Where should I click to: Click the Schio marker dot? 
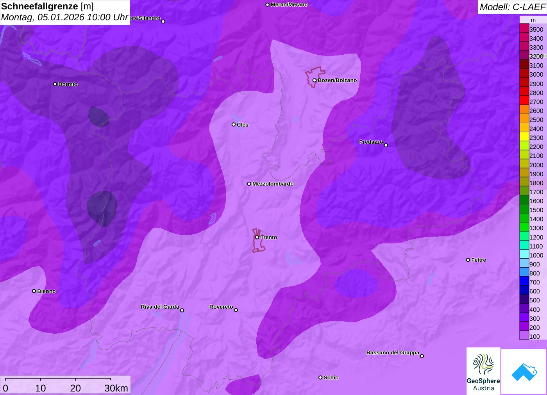pyautogui.click(x=320, y=377)
